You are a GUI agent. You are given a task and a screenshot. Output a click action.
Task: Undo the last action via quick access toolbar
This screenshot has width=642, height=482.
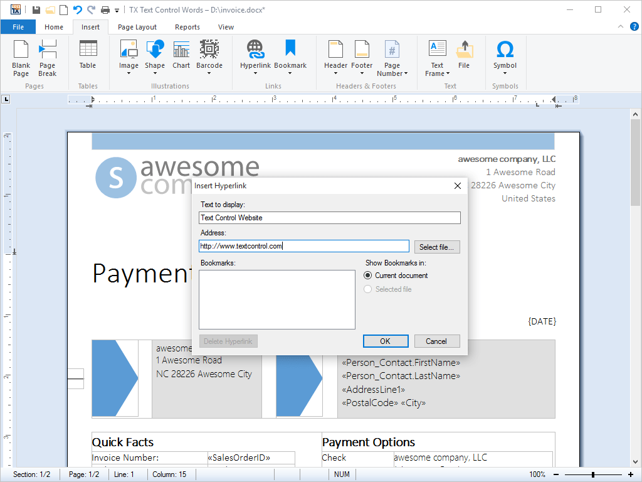pyautogui.click(x=77, y=9)
